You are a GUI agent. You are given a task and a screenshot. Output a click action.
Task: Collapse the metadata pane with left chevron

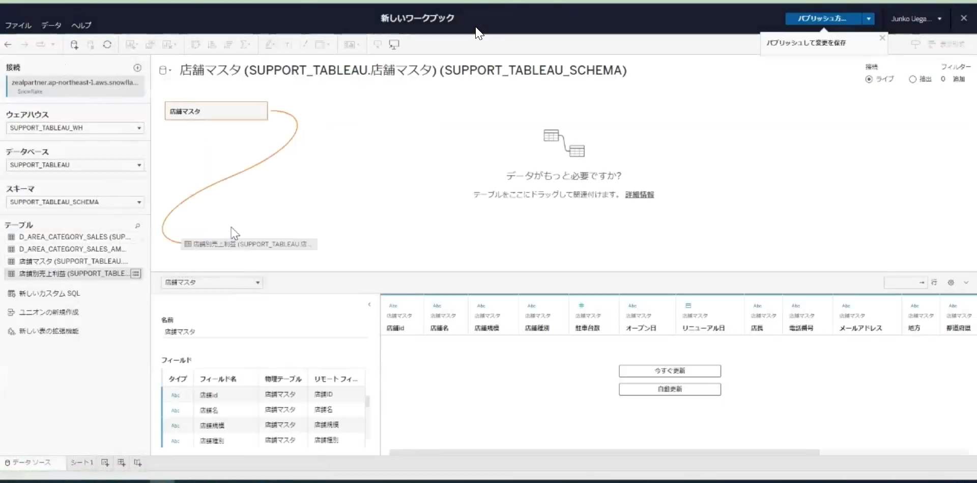(x=369, y=305)
